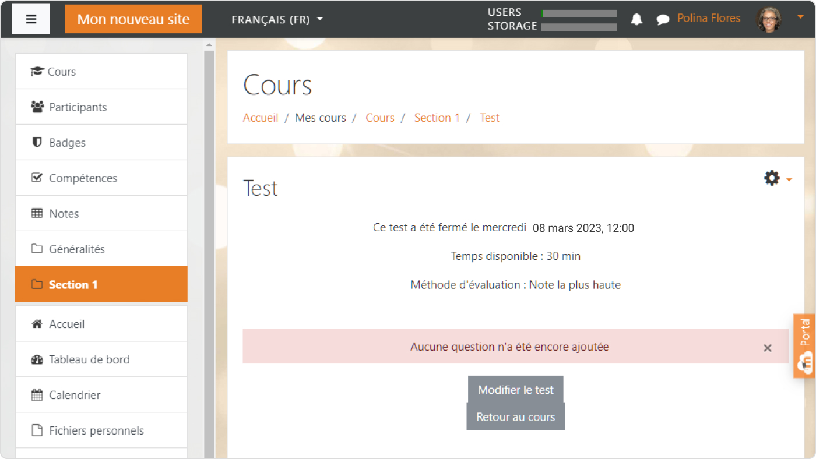Click the graduation cap icon beside Cours
The height and width of the screenshot is (459, 816).
coord(37,72)
